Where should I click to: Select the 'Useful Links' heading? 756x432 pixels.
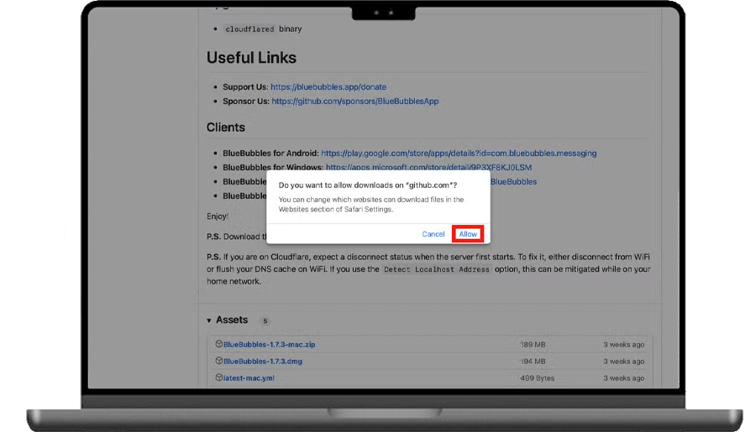pos(251,58)
